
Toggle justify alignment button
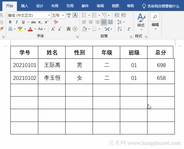point(104,22)
